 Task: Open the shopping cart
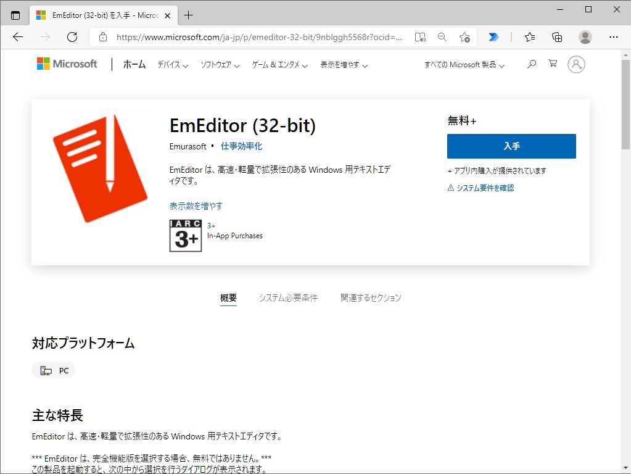553,64
